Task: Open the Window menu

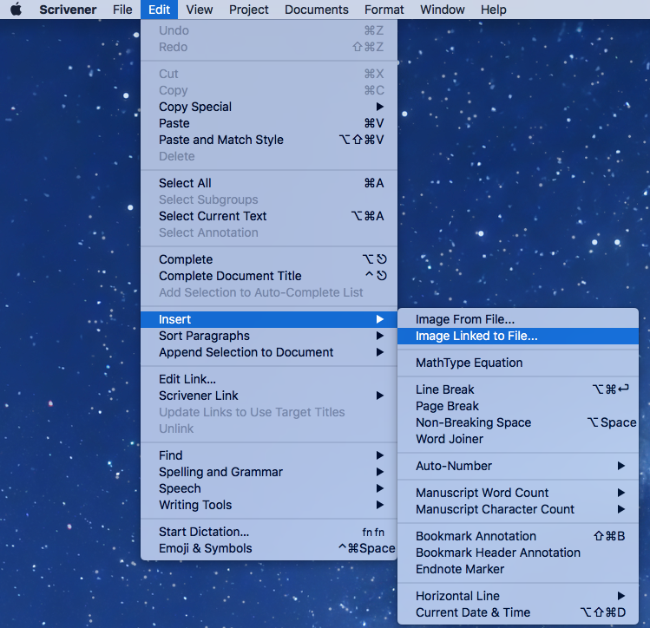Action: coord(443,10)
